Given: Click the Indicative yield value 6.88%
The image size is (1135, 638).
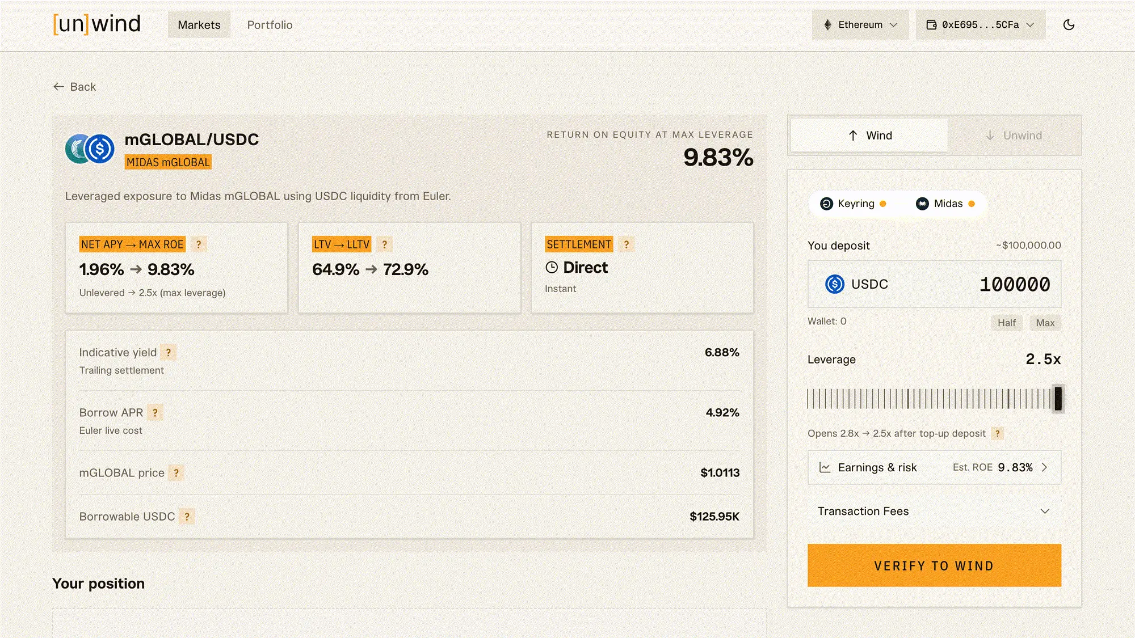Looking at the screenshot, I should [x=722, y=352].
